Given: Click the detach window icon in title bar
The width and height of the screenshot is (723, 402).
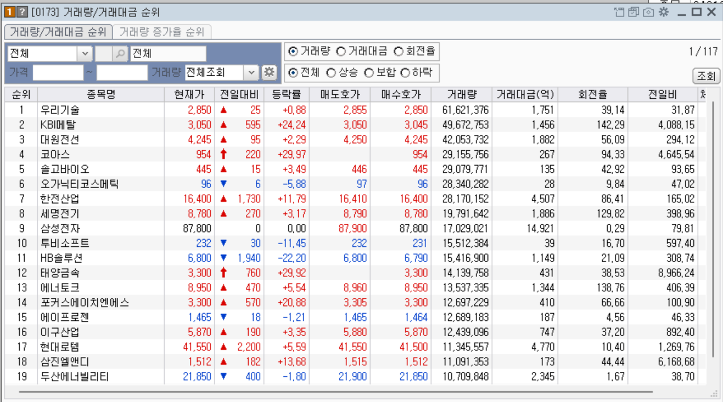Looking at the screenshot, I should tap(620, 12).
